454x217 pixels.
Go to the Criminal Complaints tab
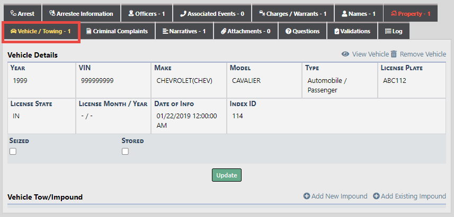click(x=117, y=31)
